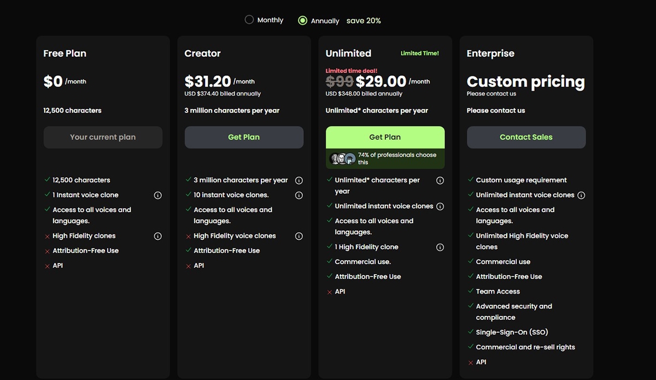The height and width of the screenshot is (380, 656).
Task: Open info icon for Unlimited plan's instant voice clones
Action: 440,206
